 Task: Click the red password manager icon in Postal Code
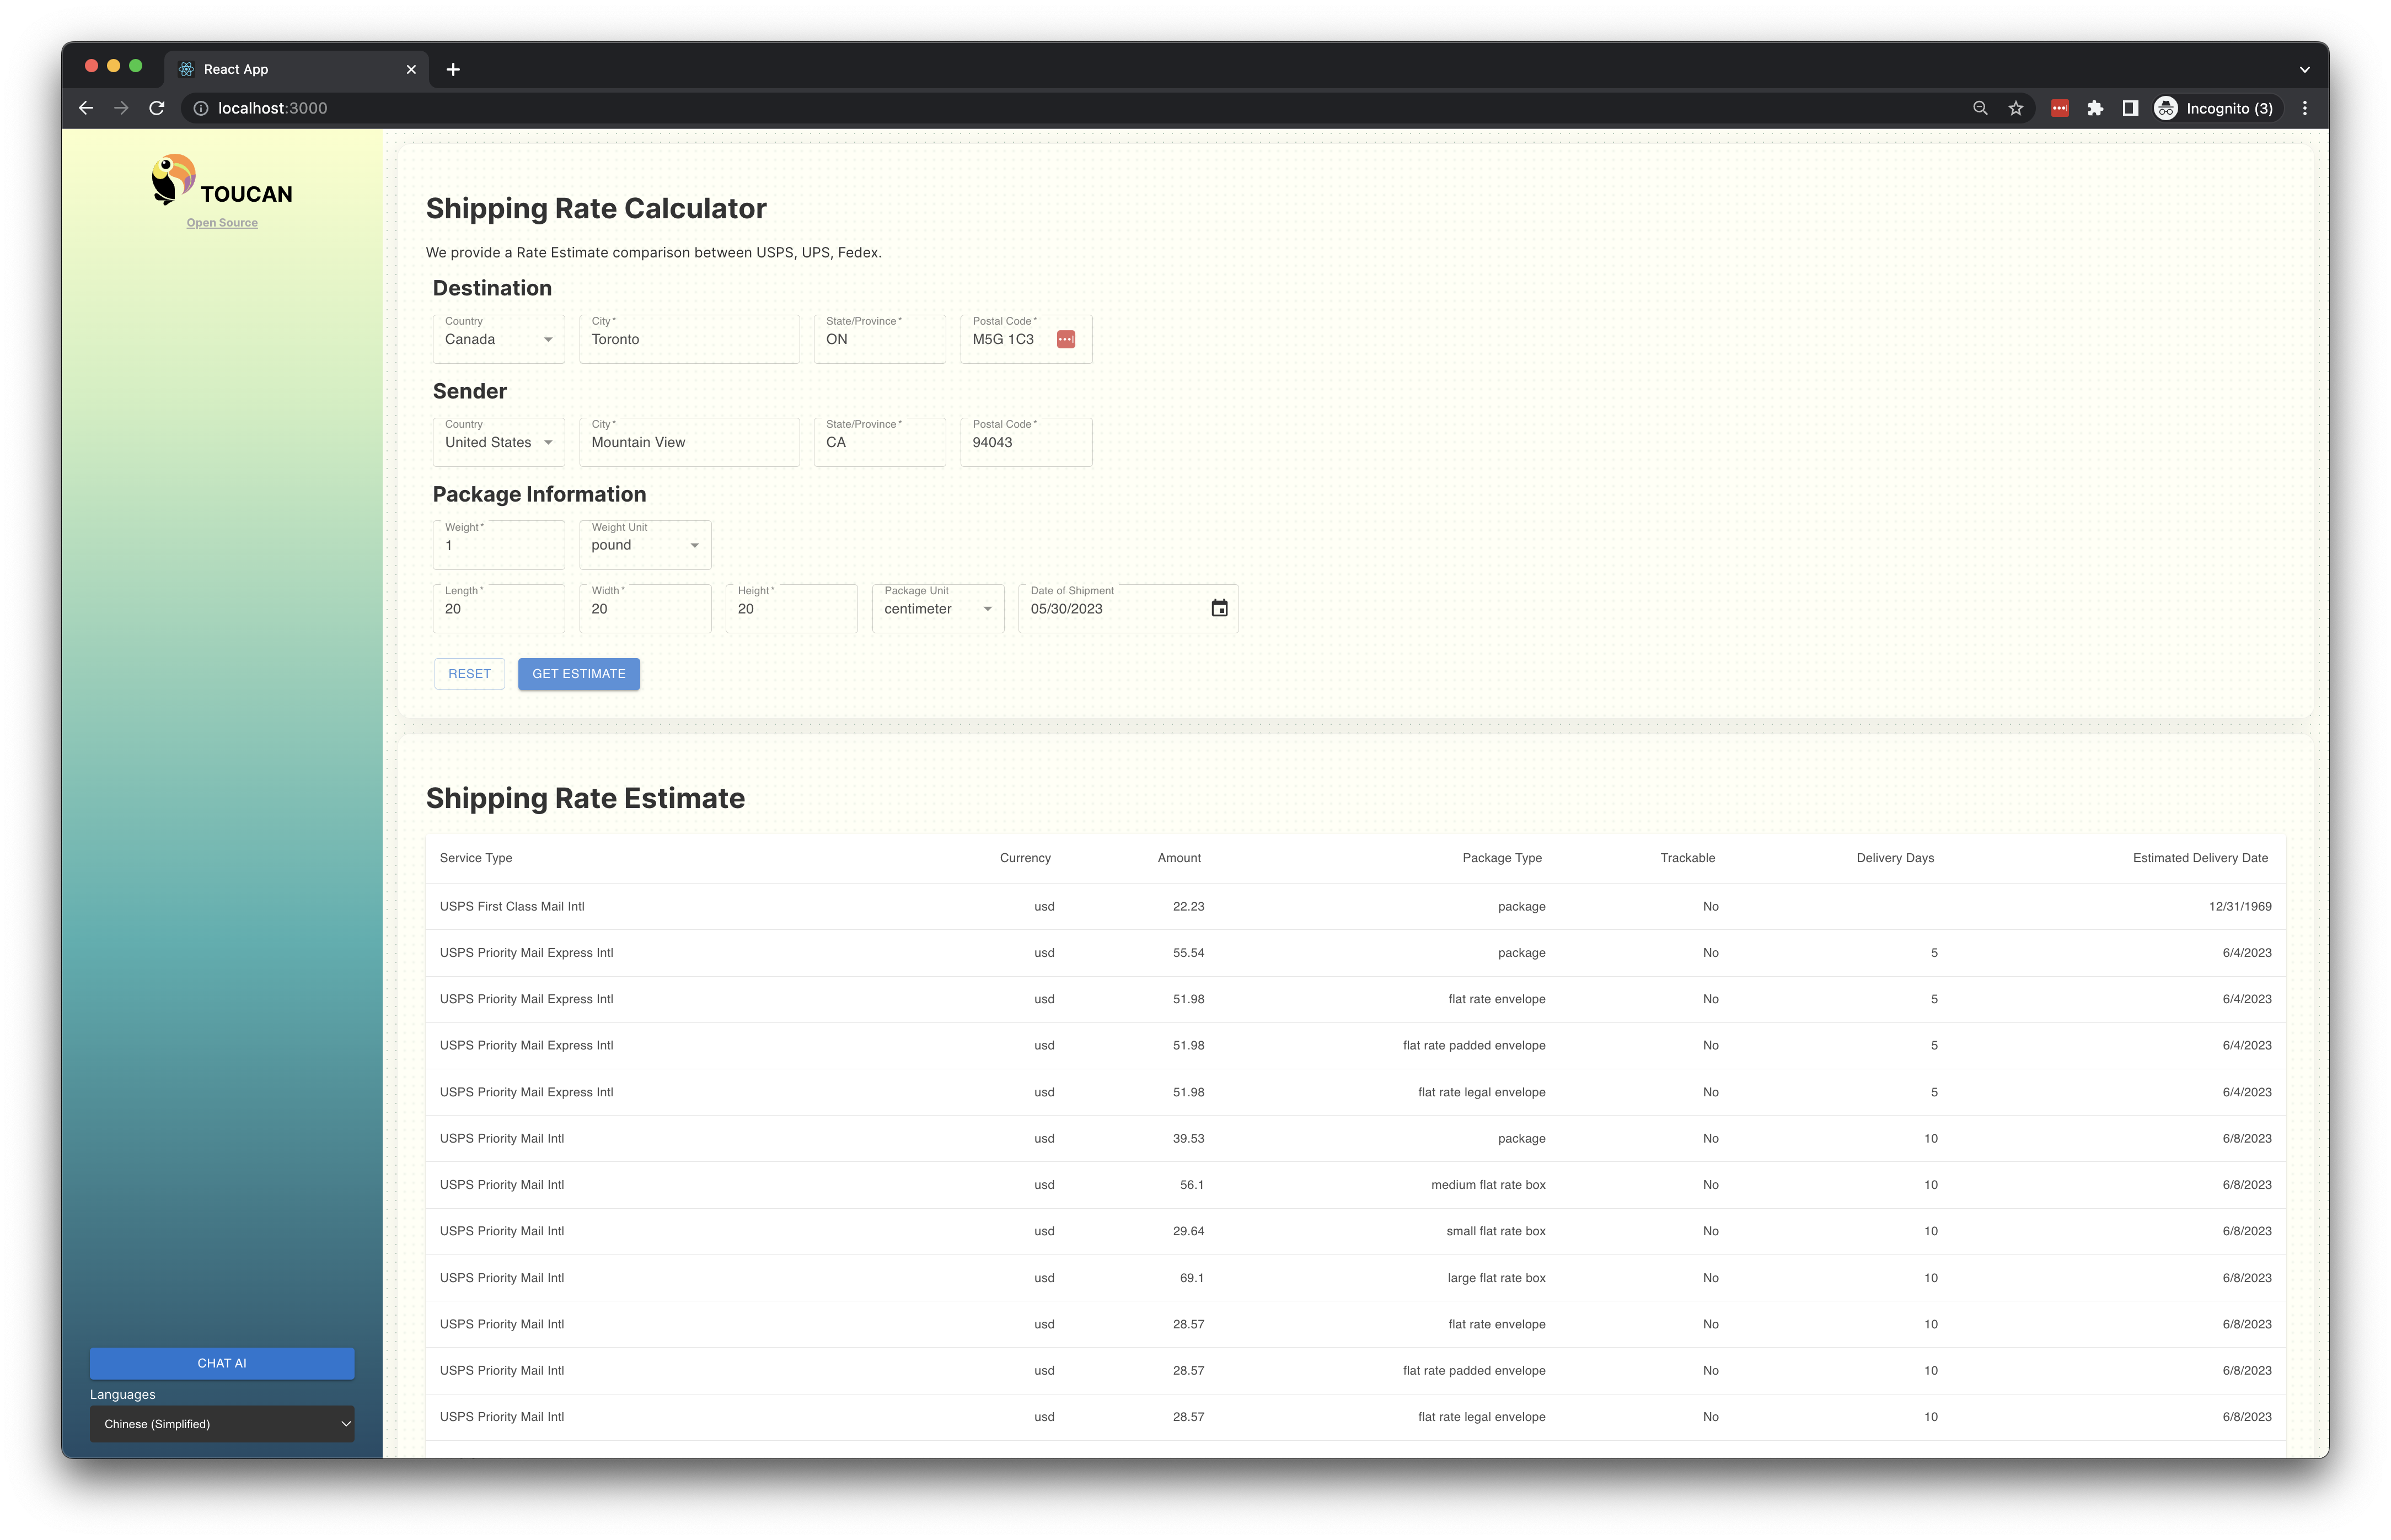1065,340
